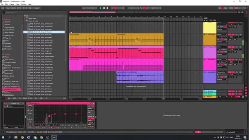Select the chomp.wav break loop file

[x=41, y=24]
